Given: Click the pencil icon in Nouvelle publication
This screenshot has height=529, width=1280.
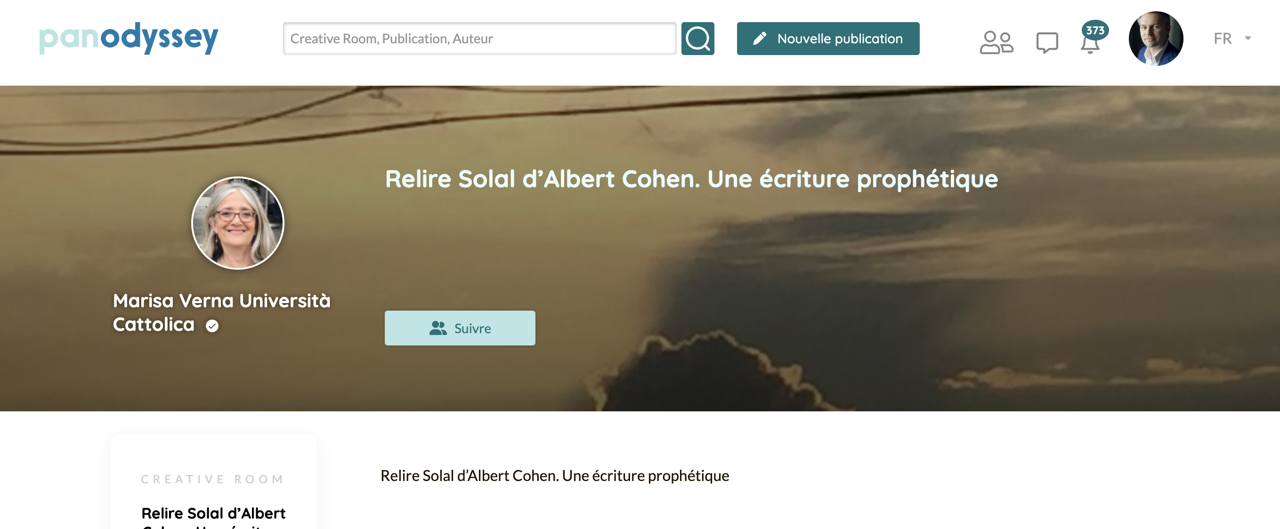Looking at the screenshot, I should 759,39.
